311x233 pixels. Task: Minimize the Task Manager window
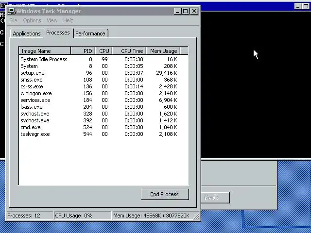pos(177,11)
